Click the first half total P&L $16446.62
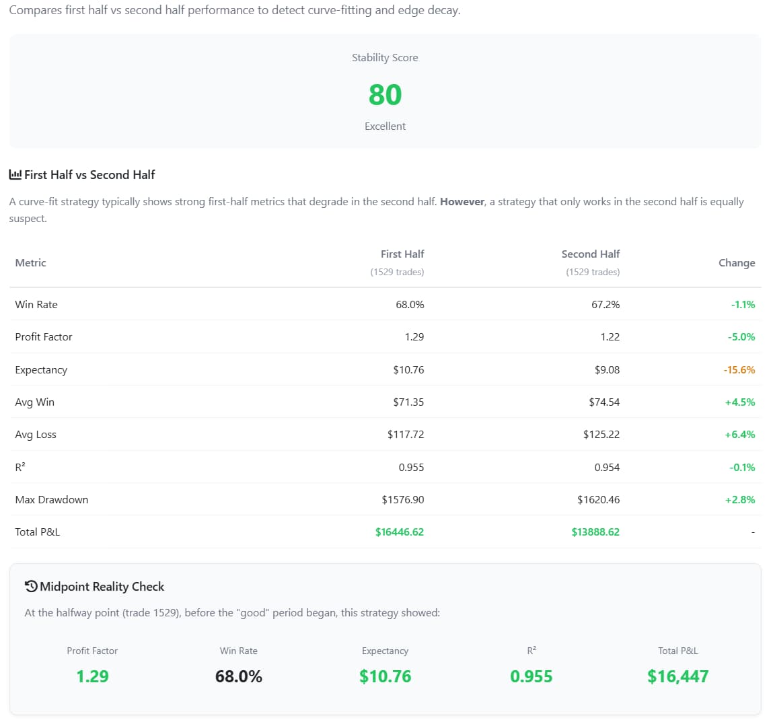 pyautogui.click(x=399, y=532)
